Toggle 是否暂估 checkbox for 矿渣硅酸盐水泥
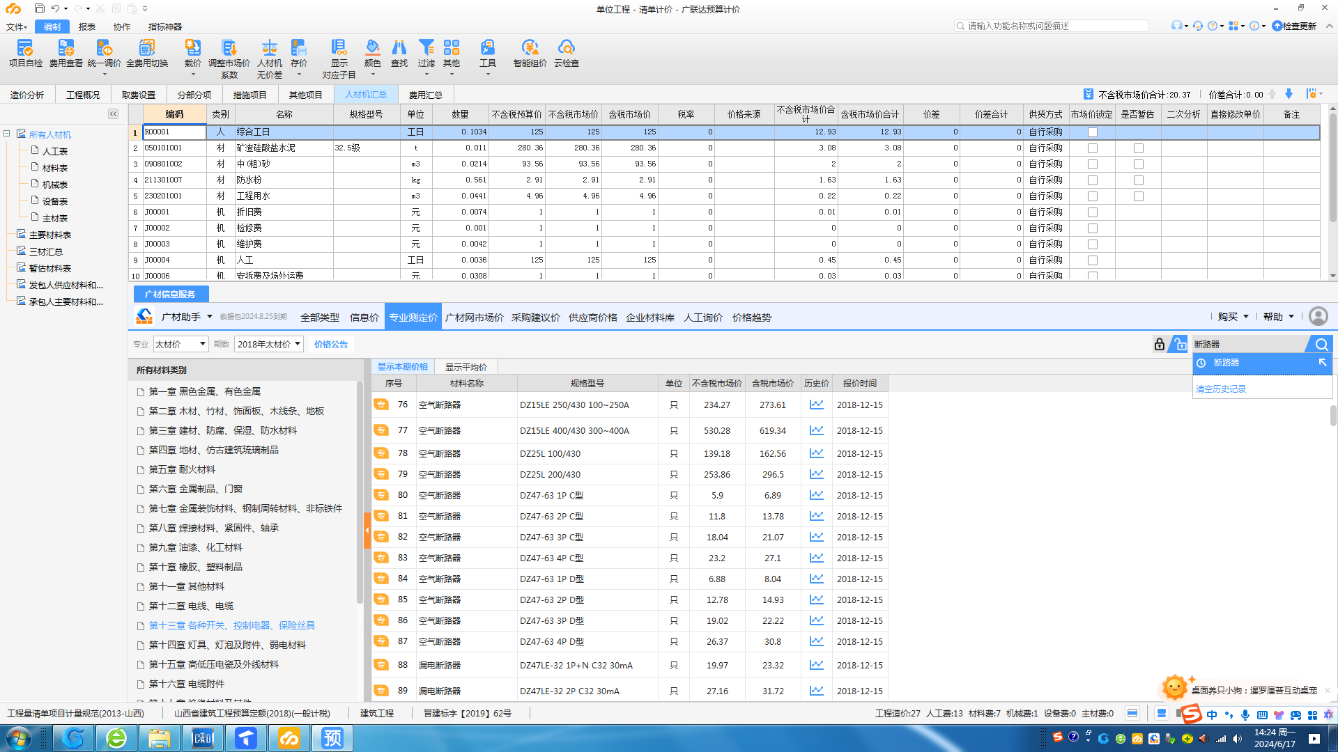The width and height of the screenshot is (1338, 752). click(1139, 148)
